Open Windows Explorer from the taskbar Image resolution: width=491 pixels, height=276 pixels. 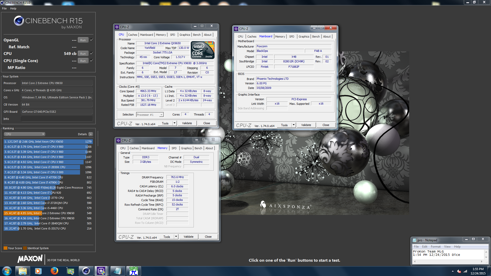tap(23, 271)
